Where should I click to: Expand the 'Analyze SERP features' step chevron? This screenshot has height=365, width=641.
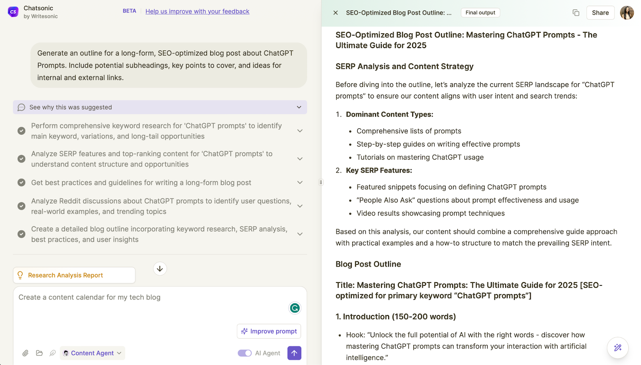(300, 159)
